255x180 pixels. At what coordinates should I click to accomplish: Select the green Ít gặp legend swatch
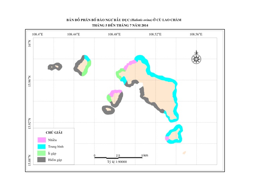click(x=42, y=153)
